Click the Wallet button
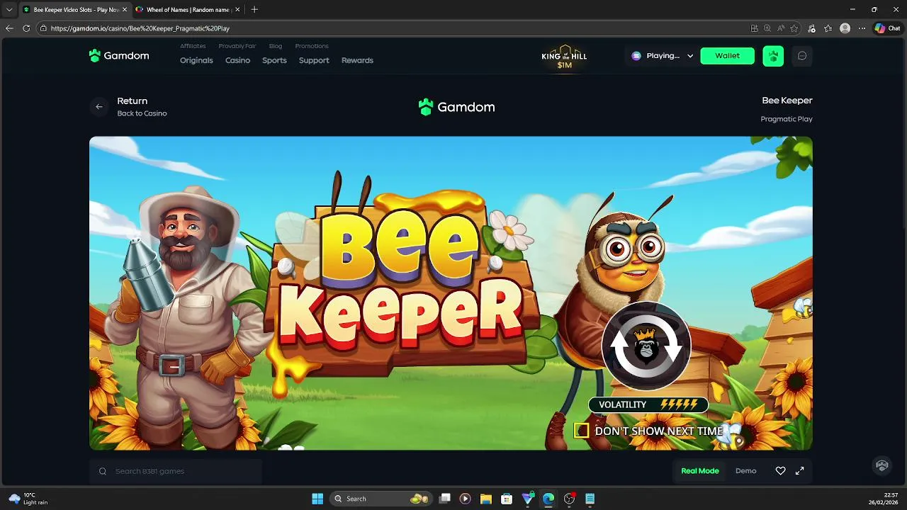The height and width of the screenshot is (510, 907). click(727, 56)
